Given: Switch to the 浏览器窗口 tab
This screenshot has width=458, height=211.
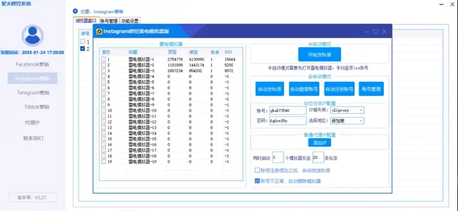Looking at the screenshot, I should [x=86, y=21].
